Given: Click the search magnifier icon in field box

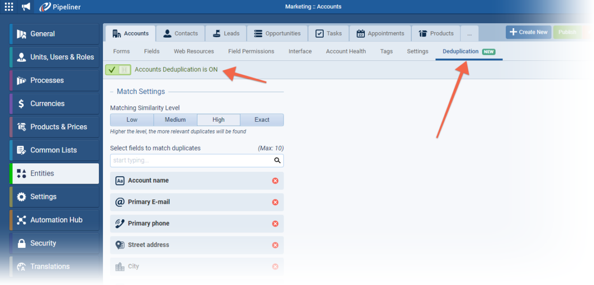Looking at the screenshot, I should [x=277, y=160].
